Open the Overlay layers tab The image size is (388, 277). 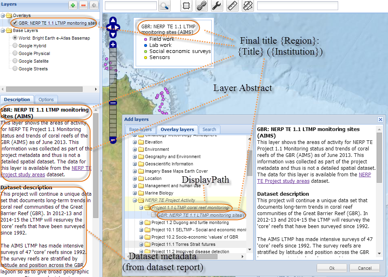177,129
